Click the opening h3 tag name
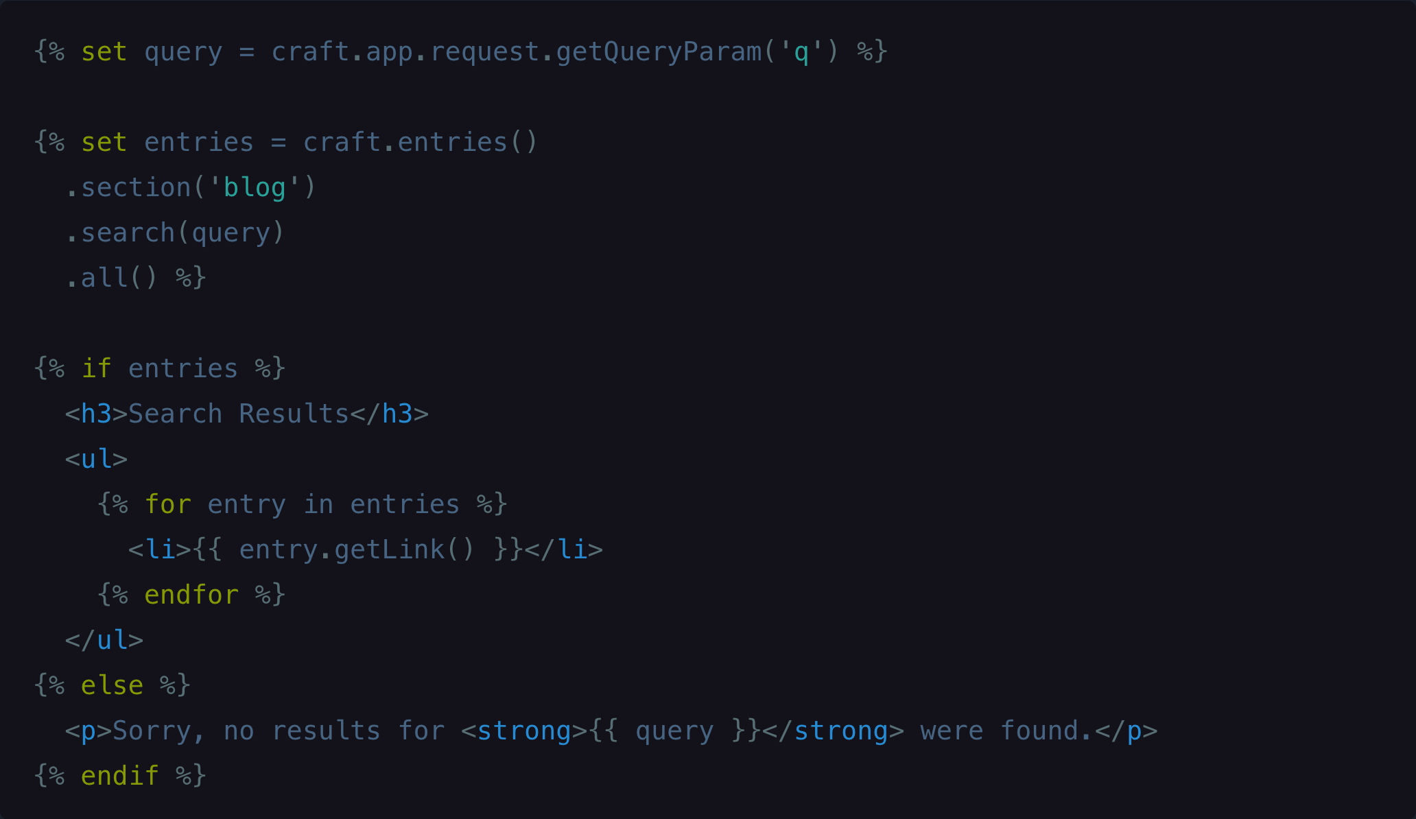Image resolution: width=1416 pixels, height=819 pixels. (96, 414)
